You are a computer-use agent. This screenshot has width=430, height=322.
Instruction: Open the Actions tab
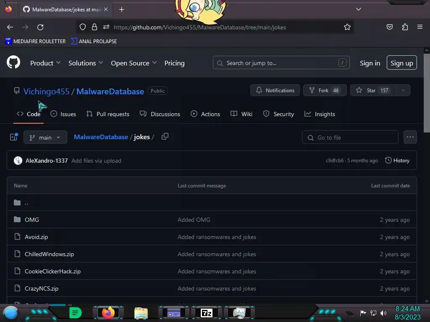click(x=205, y=114)
